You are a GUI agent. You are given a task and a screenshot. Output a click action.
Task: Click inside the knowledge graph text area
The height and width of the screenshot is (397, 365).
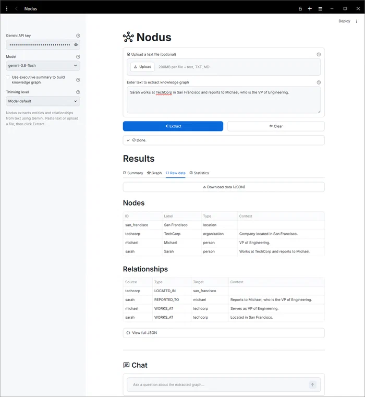click(224, 100)
